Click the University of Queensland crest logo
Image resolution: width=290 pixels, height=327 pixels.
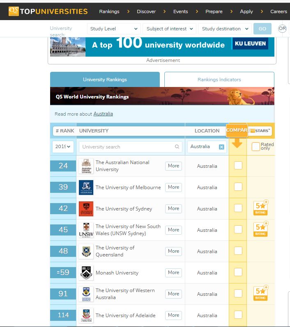[86, 251]
